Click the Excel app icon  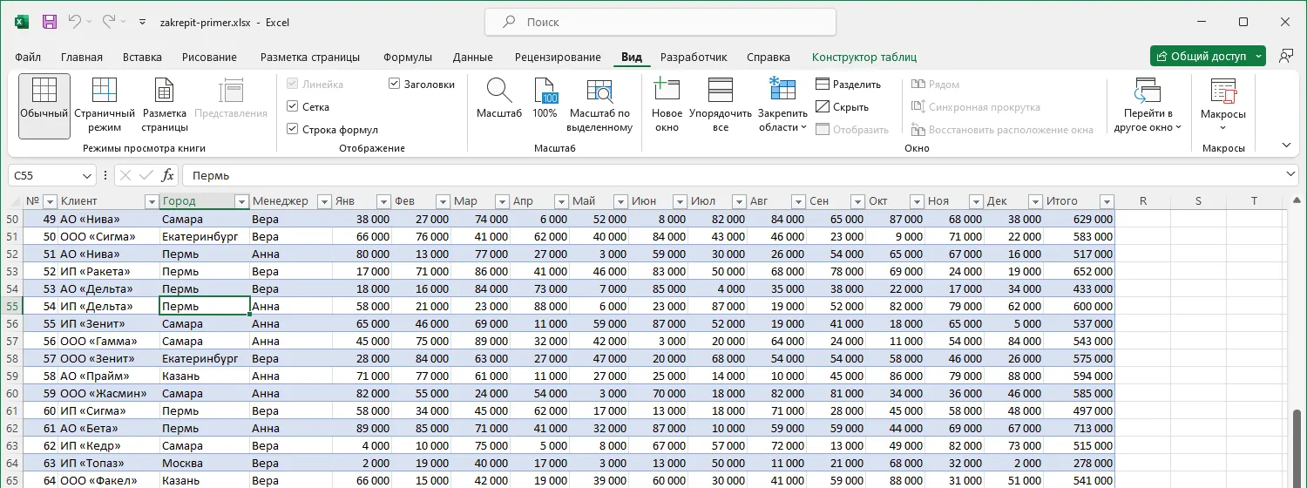coord(22,22)
